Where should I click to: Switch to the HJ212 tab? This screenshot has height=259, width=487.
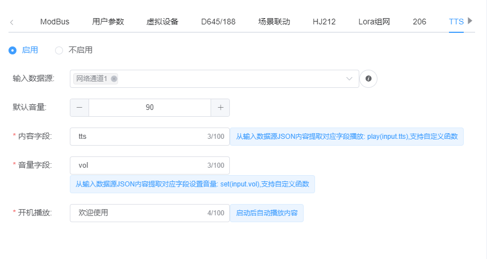click(324, 22)
